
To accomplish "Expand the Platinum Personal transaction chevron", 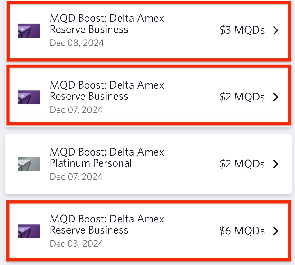I will click(276, 164).
